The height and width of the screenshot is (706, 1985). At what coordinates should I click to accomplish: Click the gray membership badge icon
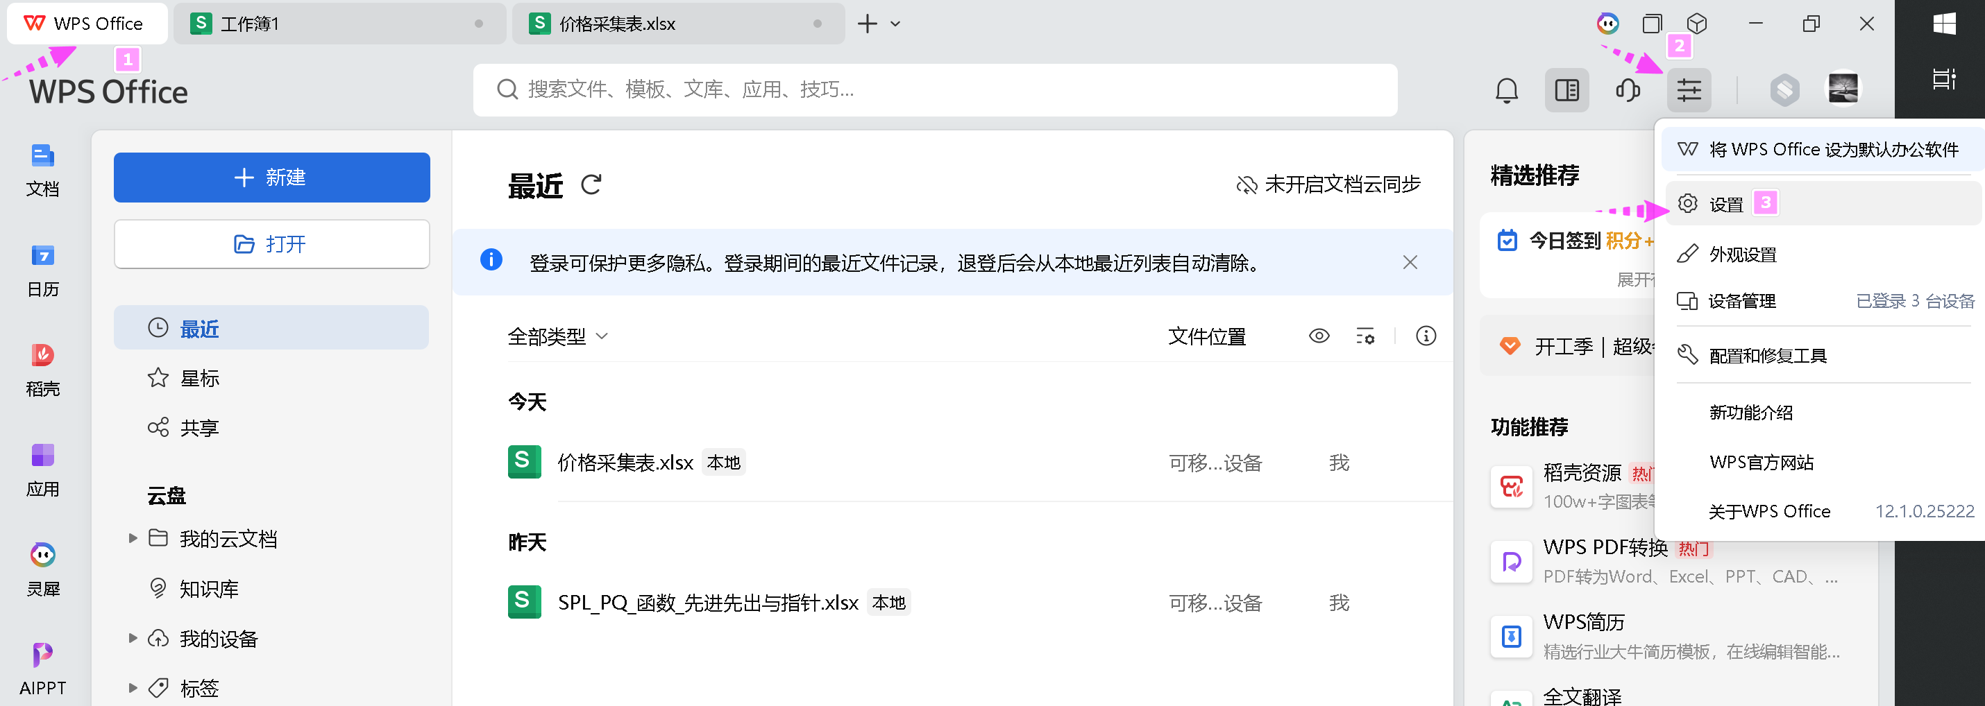point(1784,90)
